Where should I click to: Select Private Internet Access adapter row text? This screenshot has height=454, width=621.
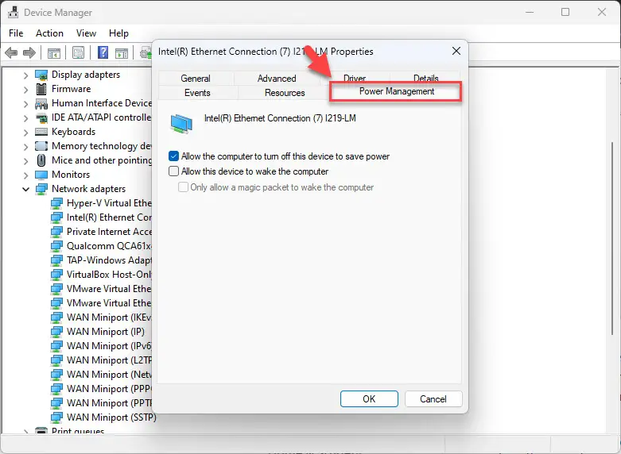(x=109, y=232)
